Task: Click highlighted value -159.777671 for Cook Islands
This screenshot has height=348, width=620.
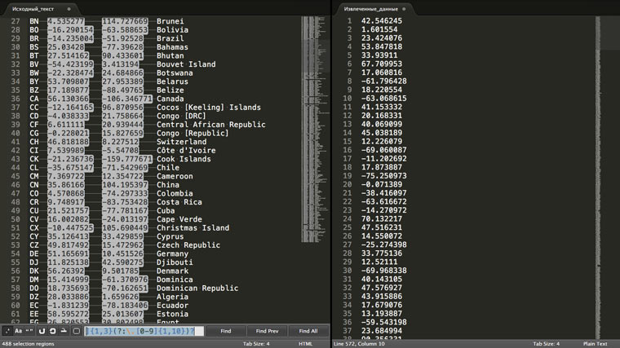Action: pyautogui.click(x=127, y=159)
